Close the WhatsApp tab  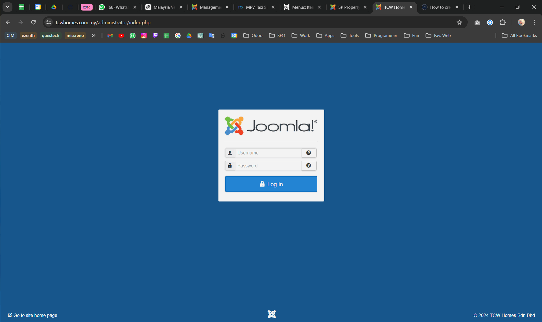tap(135, 7)
